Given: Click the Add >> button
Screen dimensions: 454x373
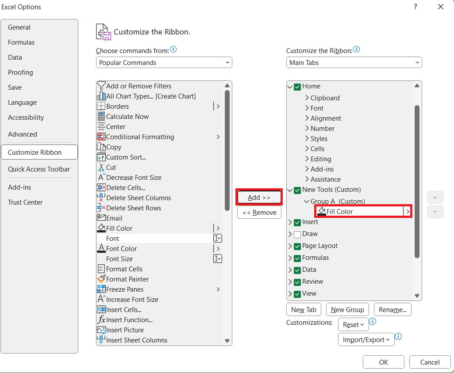Looking at the screenshot, I should (x=259, y=198).
